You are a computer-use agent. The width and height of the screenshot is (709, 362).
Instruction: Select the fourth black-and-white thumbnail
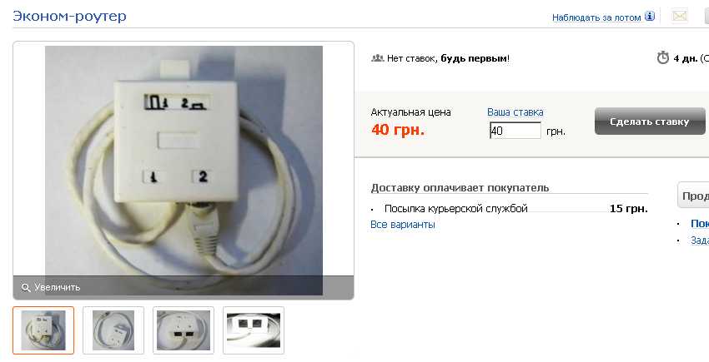point(254,330)
